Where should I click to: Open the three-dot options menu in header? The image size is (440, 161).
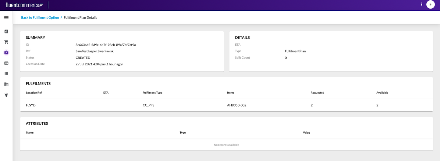pyautogui.click(x=421, y=5)
